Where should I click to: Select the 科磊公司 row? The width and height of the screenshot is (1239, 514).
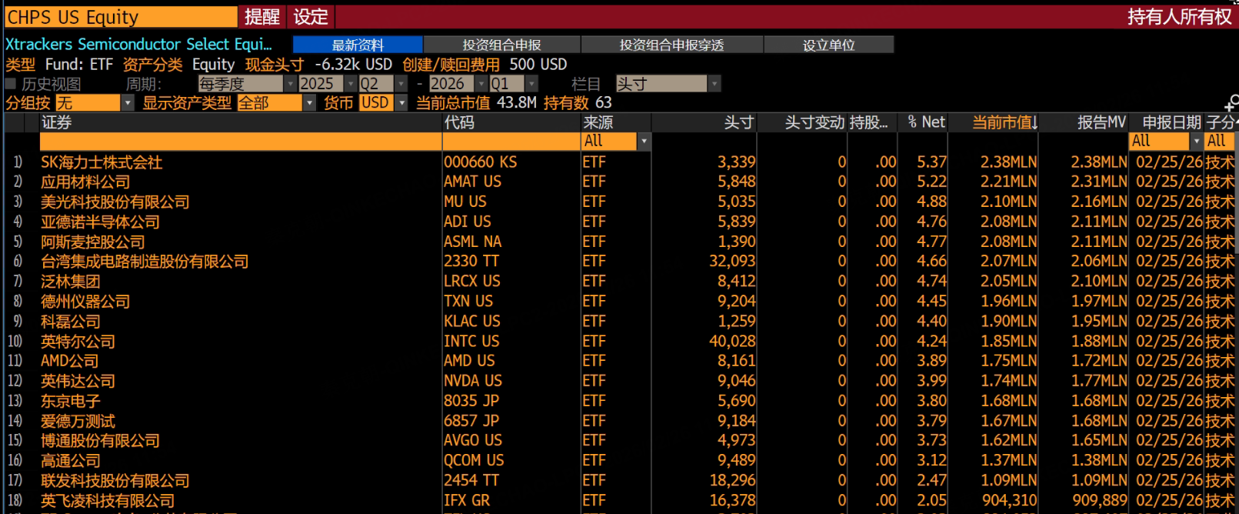click(x=619, y=322)
